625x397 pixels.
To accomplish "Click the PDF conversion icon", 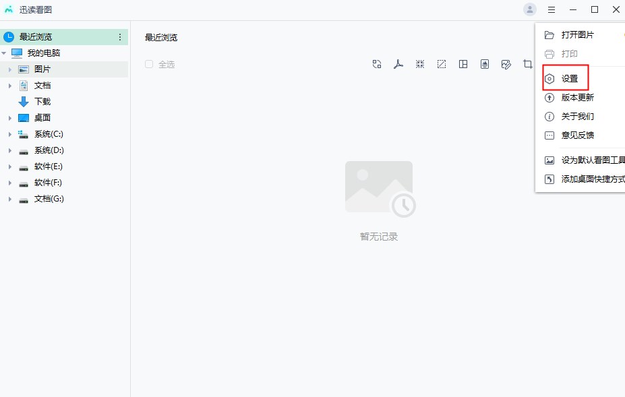I will (398, 64).
